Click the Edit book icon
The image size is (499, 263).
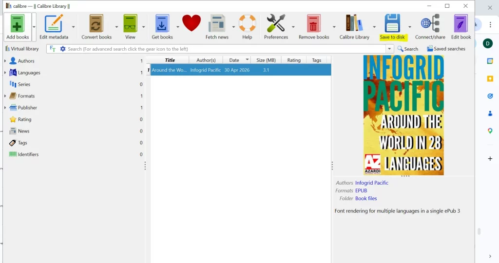tap(461, 23)
